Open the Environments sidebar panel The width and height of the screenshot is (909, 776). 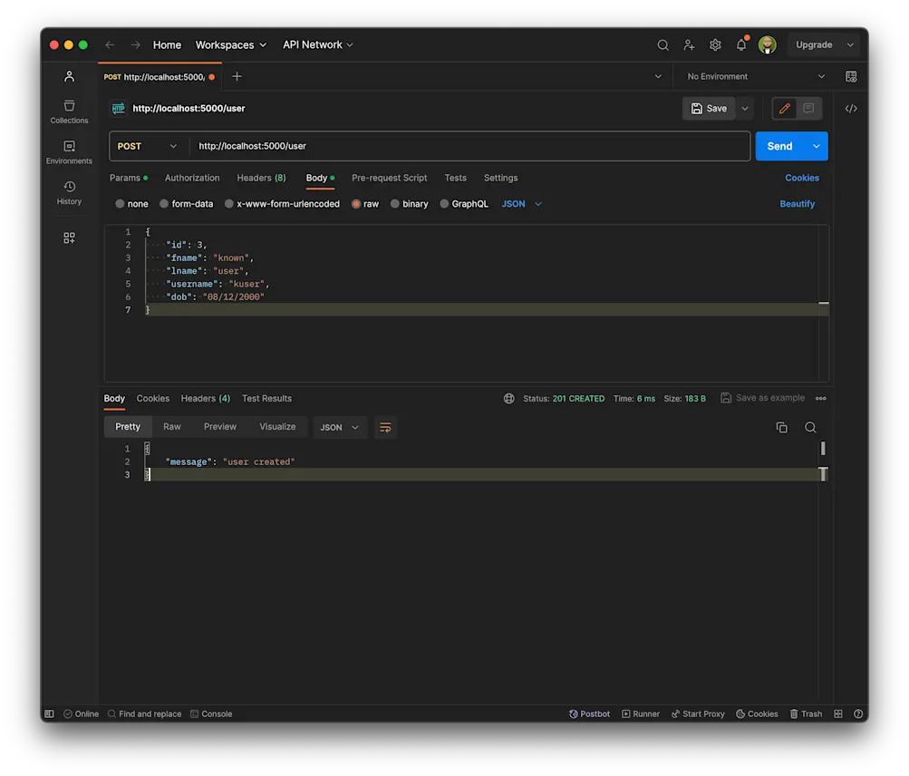tap(68, 152)
